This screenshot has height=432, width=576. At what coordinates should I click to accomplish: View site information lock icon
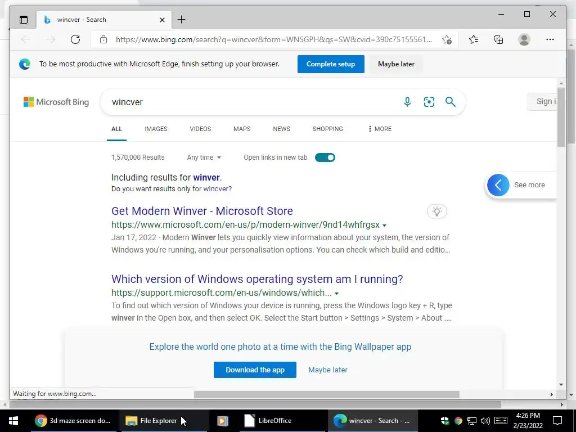pos(103,39)
